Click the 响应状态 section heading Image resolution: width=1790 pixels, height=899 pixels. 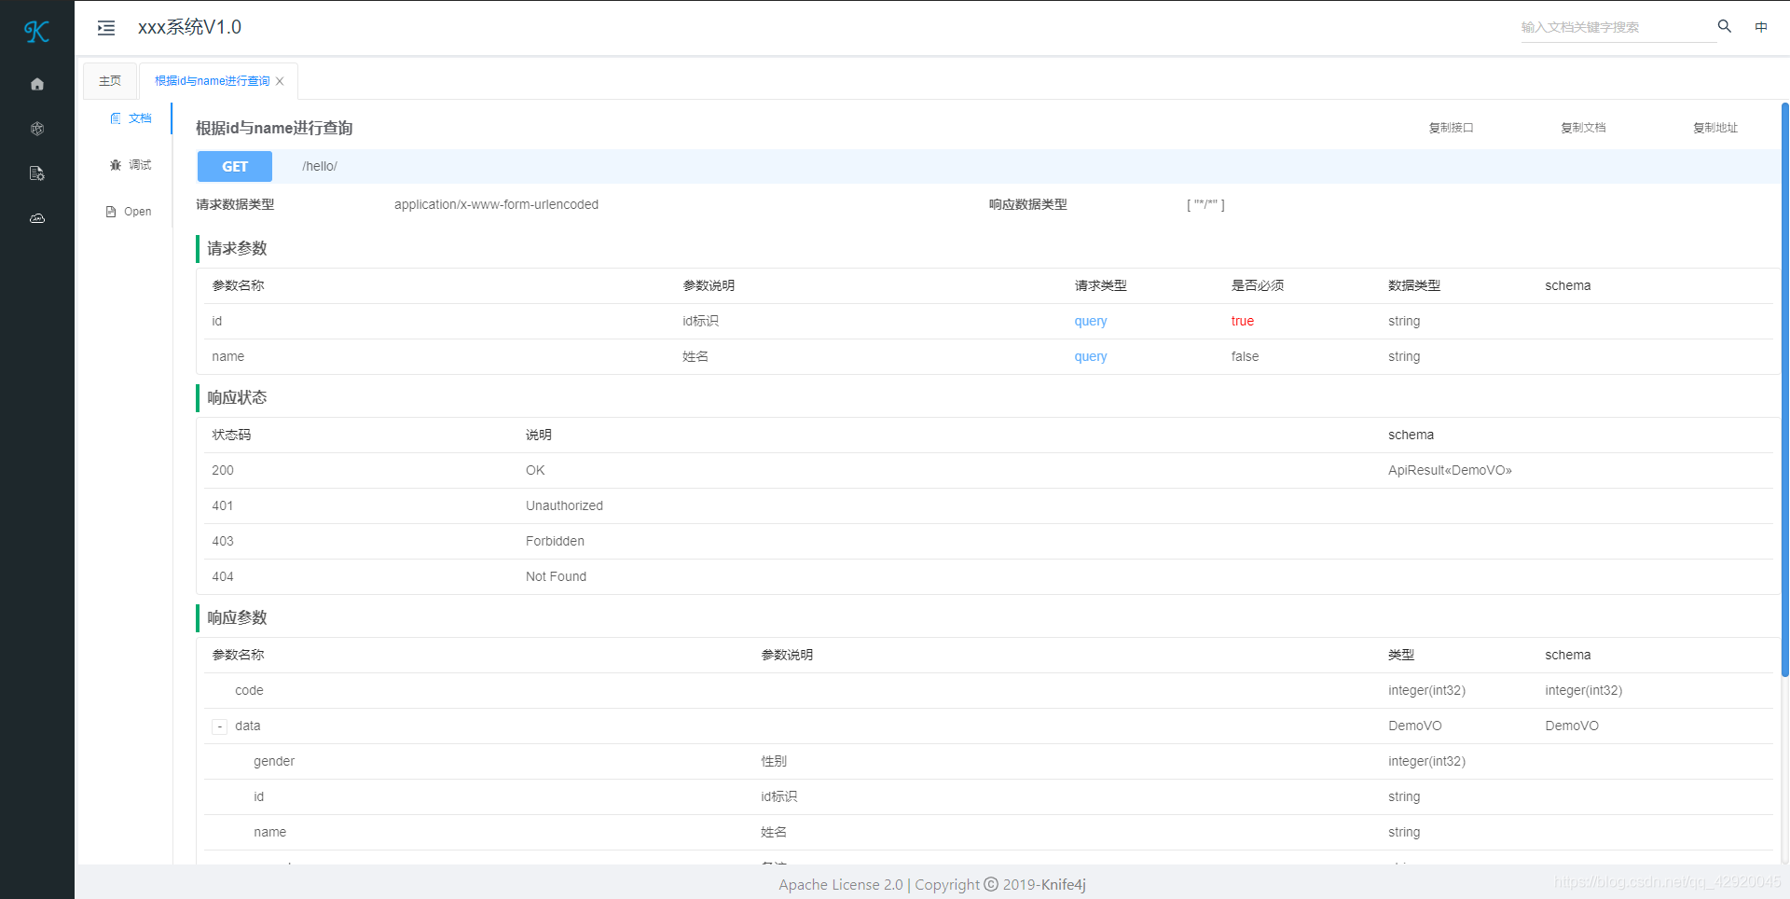(x=237, y=397)
